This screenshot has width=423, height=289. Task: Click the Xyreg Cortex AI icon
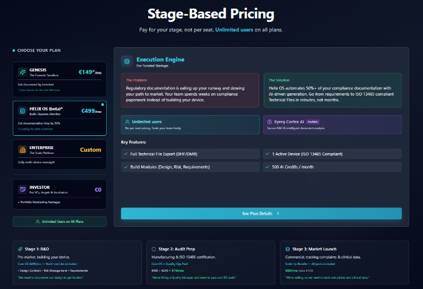pos(268,122)
